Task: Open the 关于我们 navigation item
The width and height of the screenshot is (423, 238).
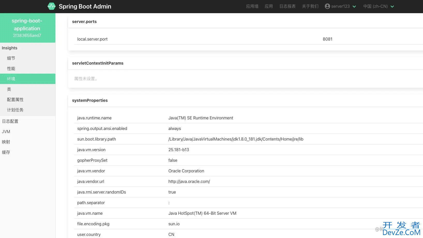Action: (x=310, y=6)
